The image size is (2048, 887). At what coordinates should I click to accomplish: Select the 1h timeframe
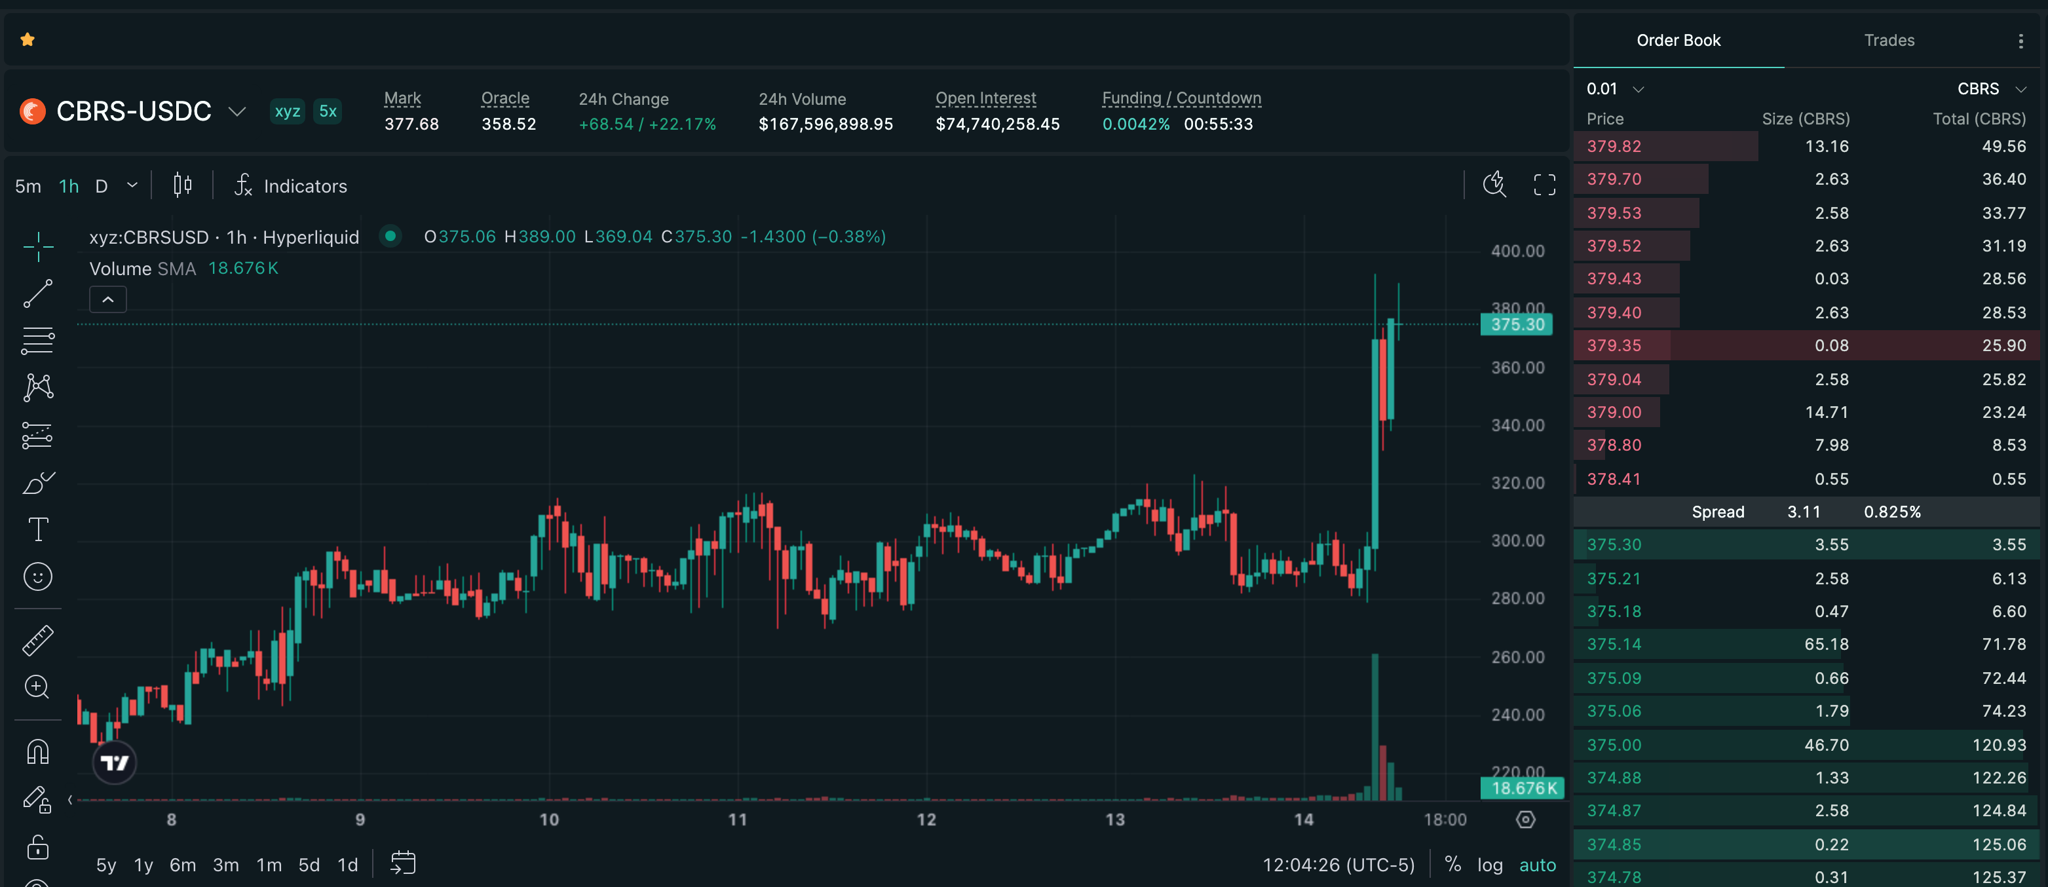[x=69, y=186]
